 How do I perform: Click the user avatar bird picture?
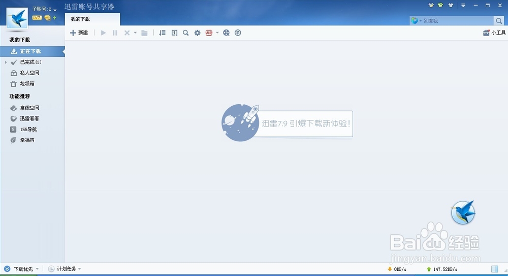[x=17, y=18]
